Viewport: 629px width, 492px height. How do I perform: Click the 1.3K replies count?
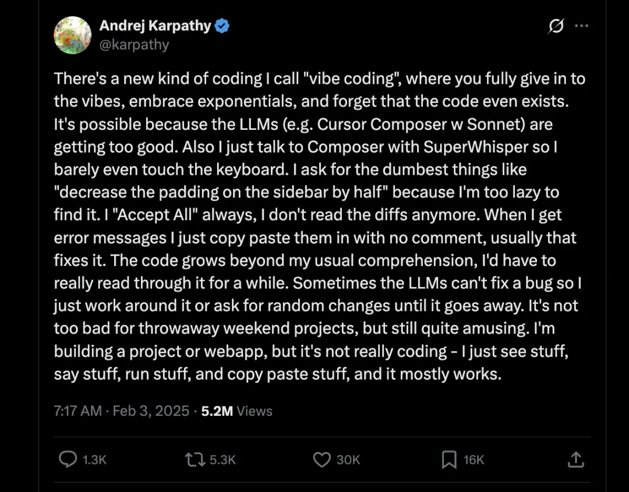[x=94, y=460]
